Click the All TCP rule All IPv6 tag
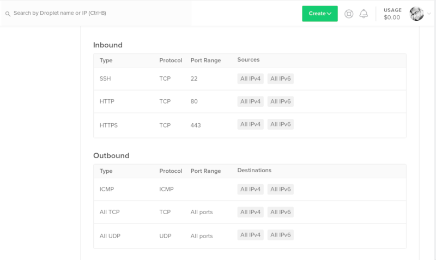Screen dimensions: 436x260 280,212
